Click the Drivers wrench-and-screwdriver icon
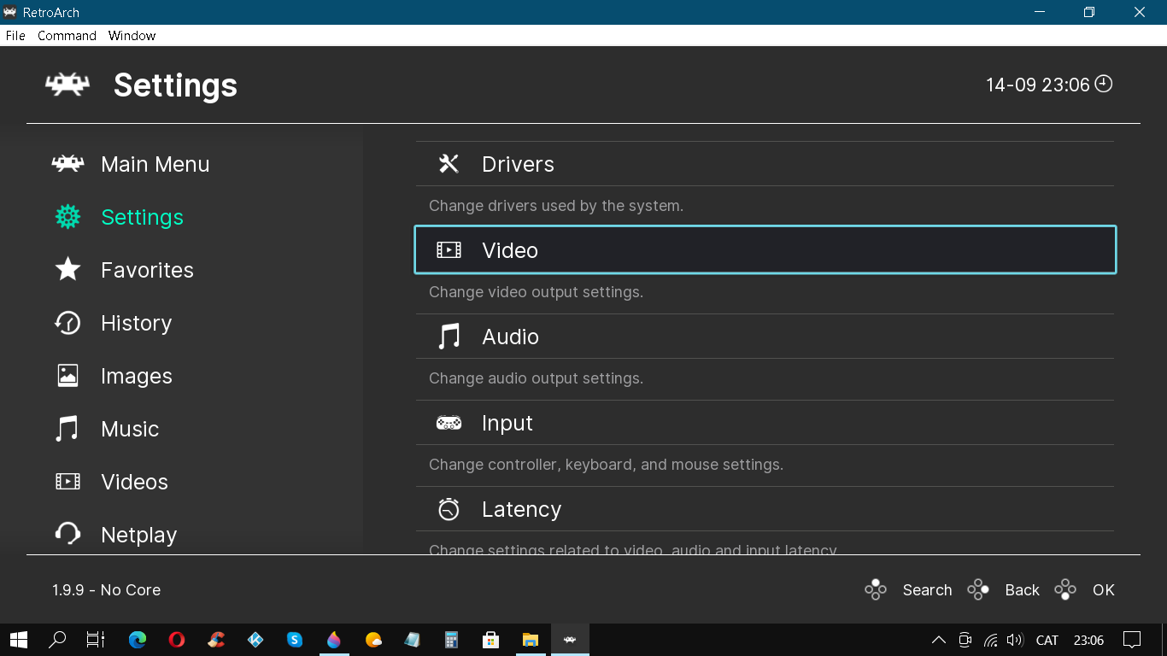Viewport: 1167px width, 656px height. [449, 164]
